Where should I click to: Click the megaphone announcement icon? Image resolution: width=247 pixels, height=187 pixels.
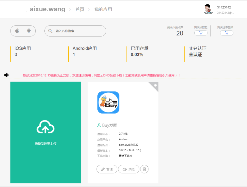[6, 75]
